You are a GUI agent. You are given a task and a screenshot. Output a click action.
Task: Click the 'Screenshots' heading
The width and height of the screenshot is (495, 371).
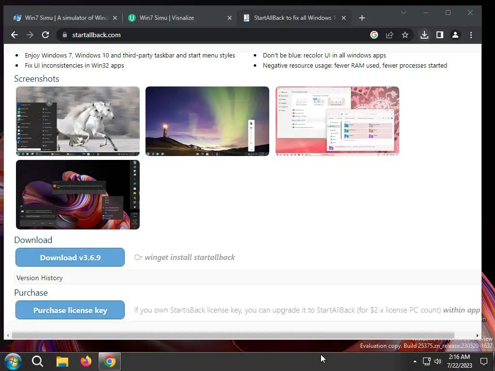(x=37, y=79)
